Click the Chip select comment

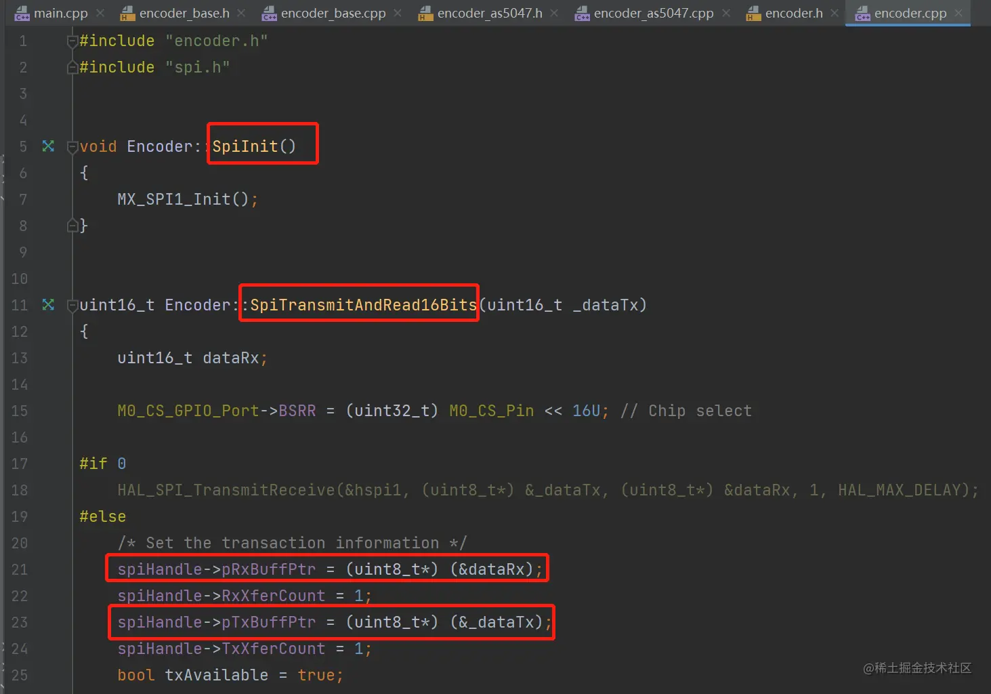(686, 411)
